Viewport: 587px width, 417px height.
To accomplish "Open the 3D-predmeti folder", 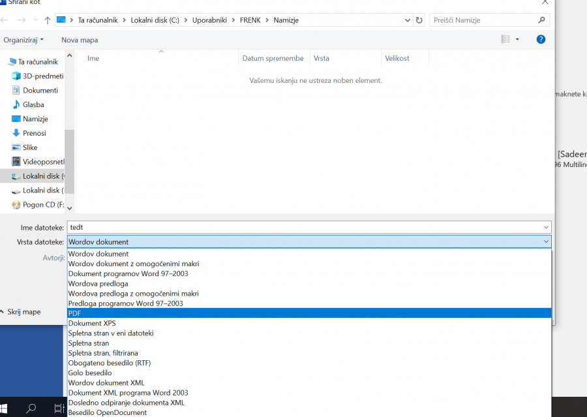I will (42, 76).
